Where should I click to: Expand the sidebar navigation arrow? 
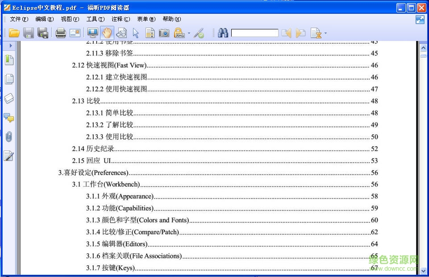[11, 45]
